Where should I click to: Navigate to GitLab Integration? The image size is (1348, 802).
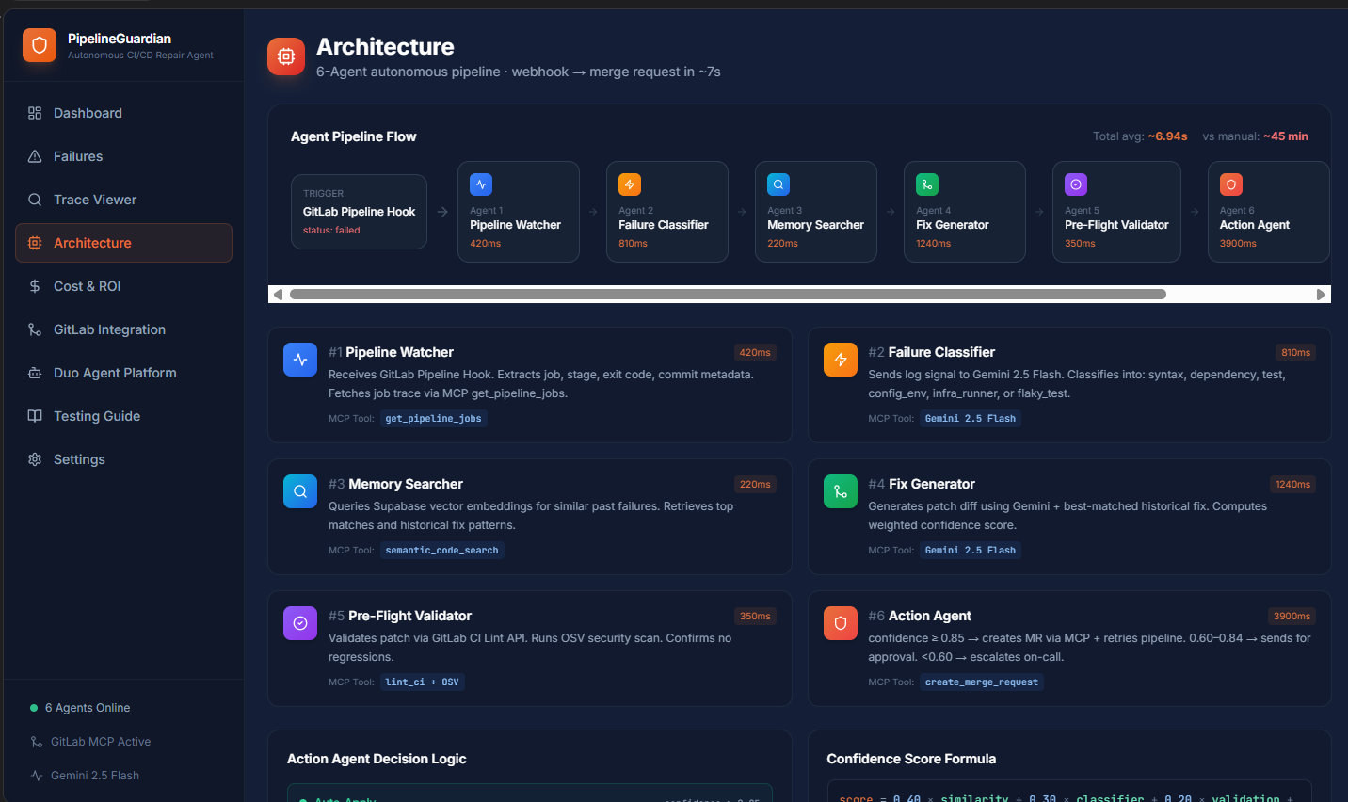click(x=123, y=329)
